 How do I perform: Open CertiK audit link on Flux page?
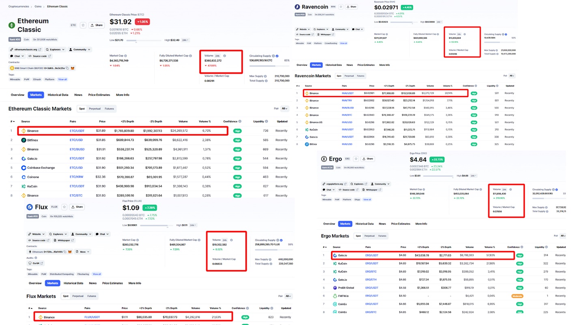(36, 263)
